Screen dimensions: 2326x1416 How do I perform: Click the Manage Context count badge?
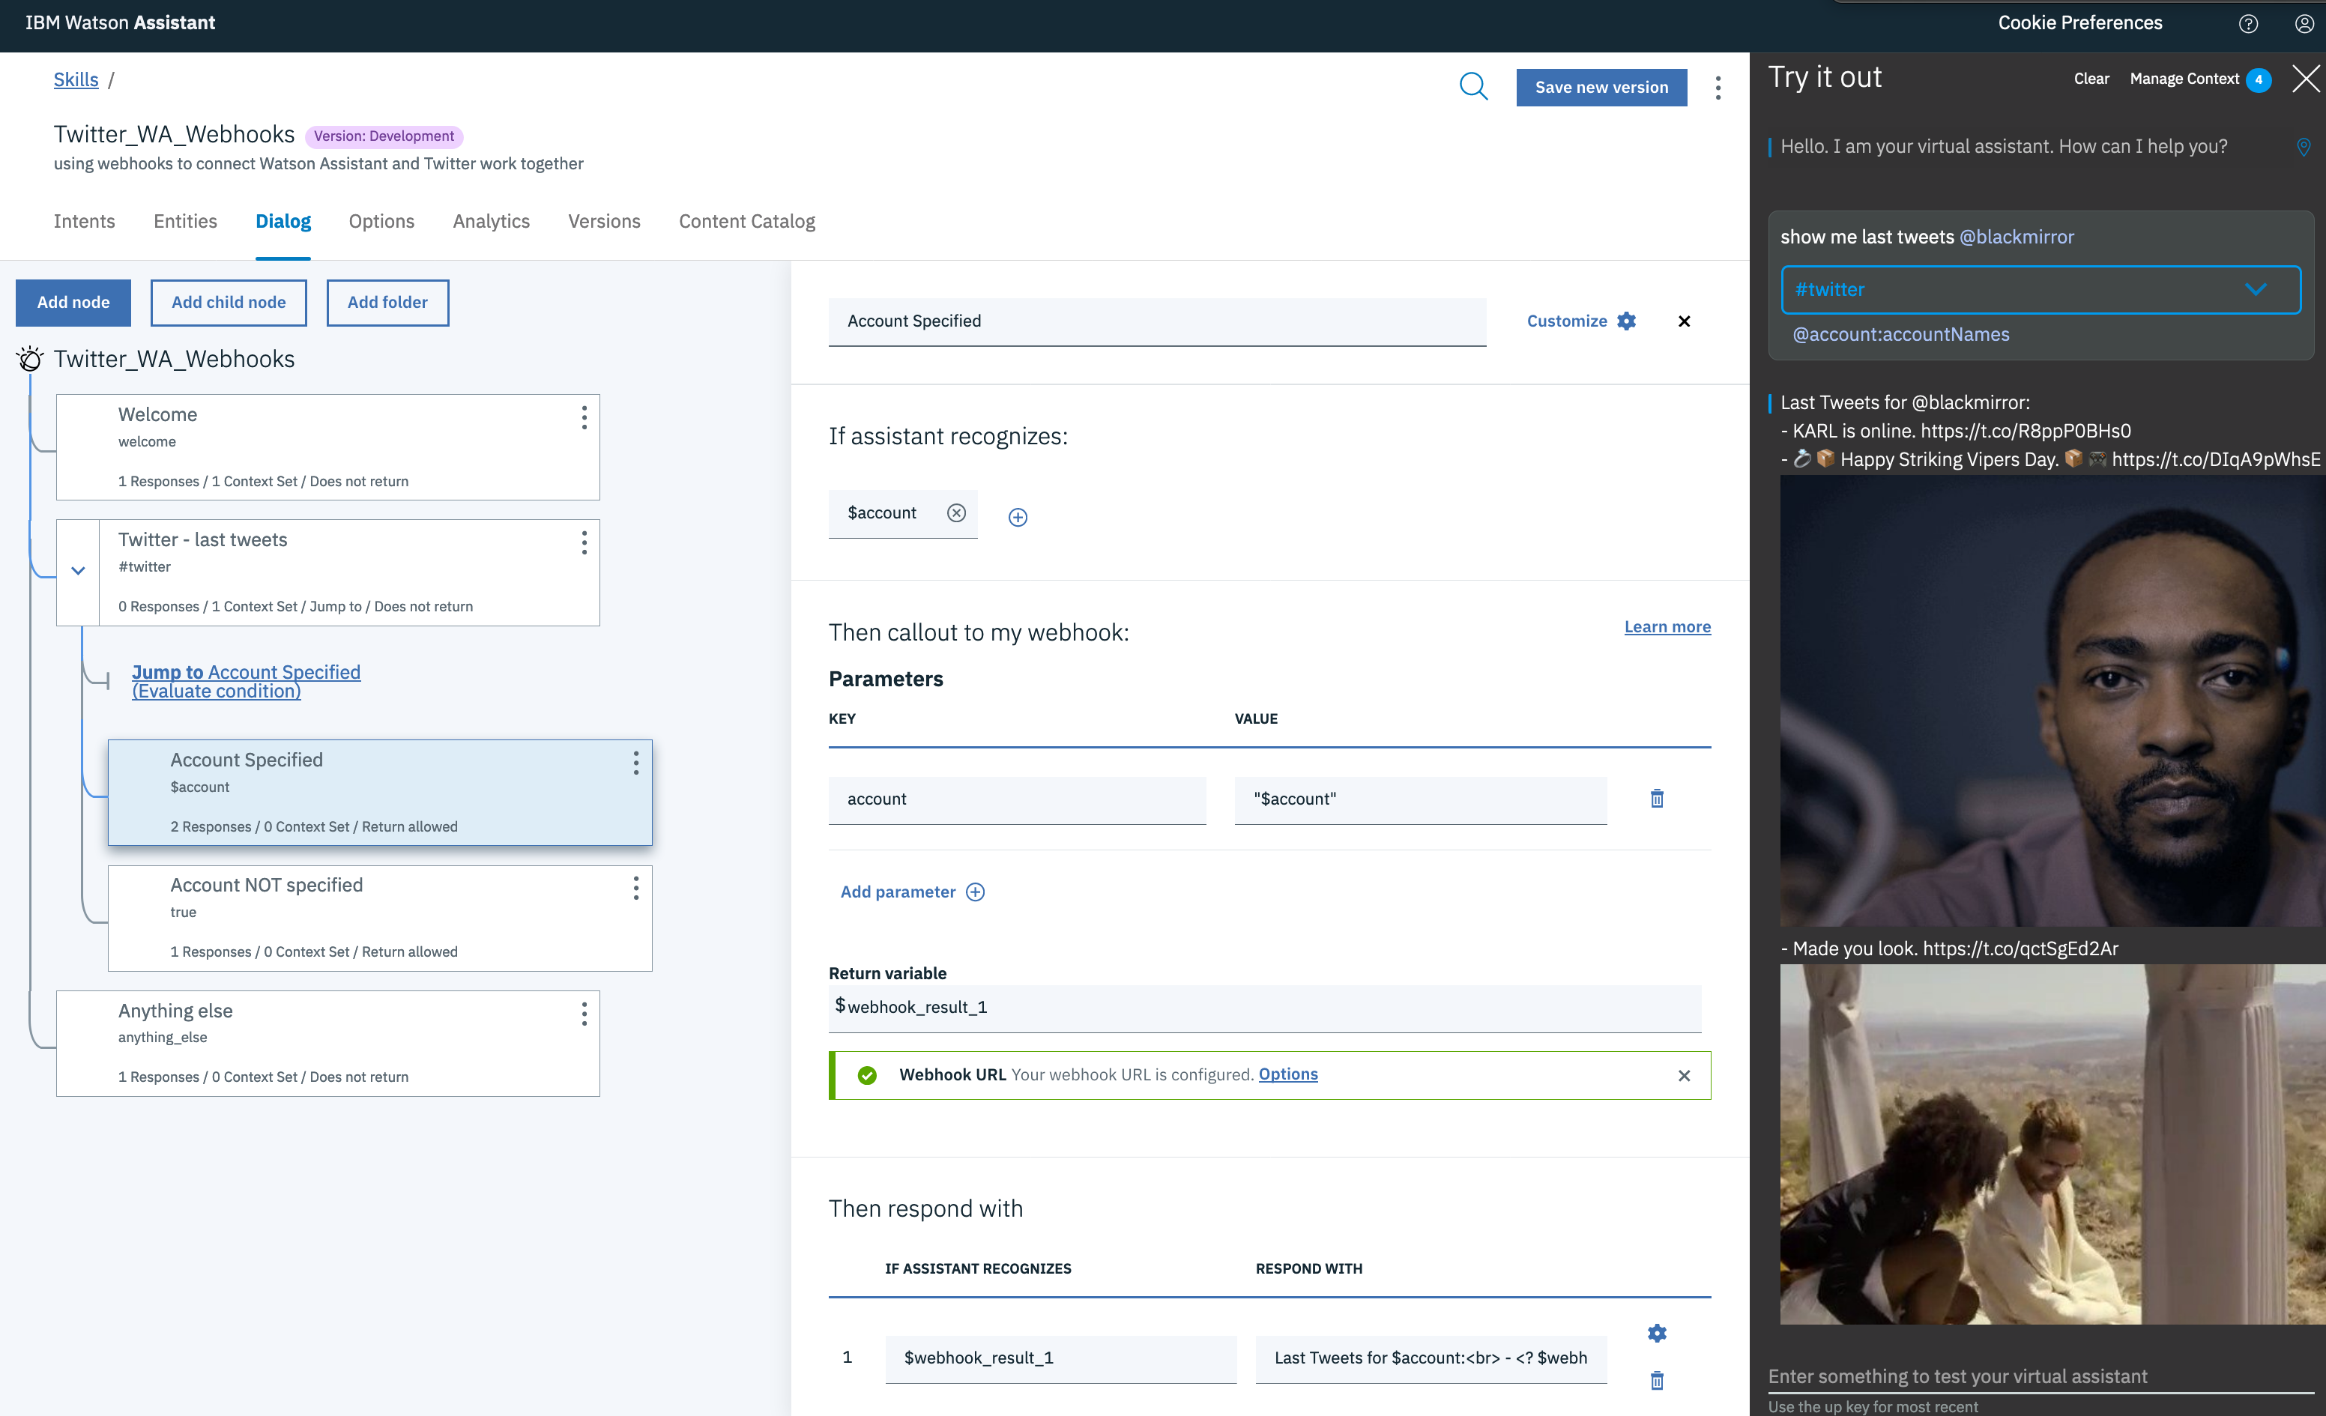2258,79
